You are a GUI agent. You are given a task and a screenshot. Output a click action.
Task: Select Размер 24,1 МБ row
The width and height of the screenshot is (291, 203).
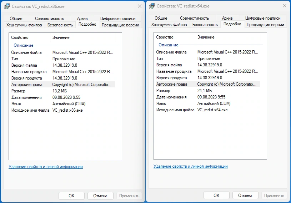click(208, 91)
